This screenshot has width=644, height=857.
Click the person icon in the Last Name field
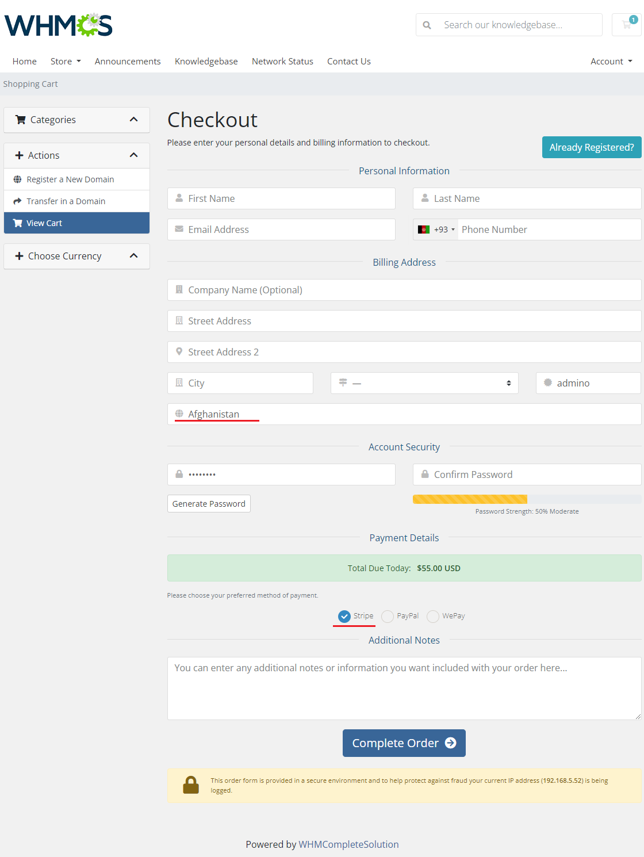click(425, 198)
